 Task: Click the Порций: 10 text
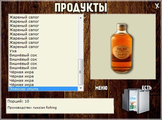(x=18, y=101)
